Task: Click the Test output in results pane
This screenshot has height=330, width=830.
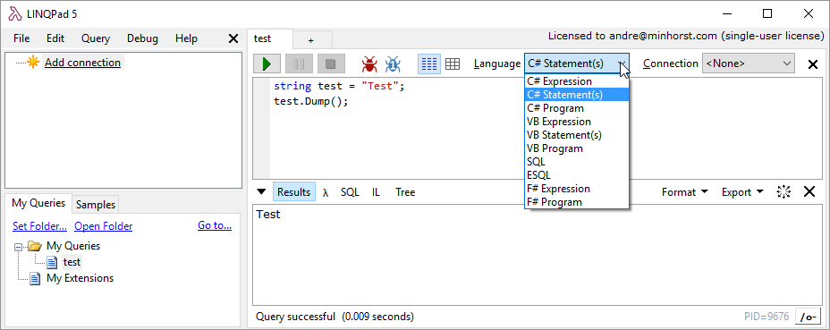Action: [267, 215]
